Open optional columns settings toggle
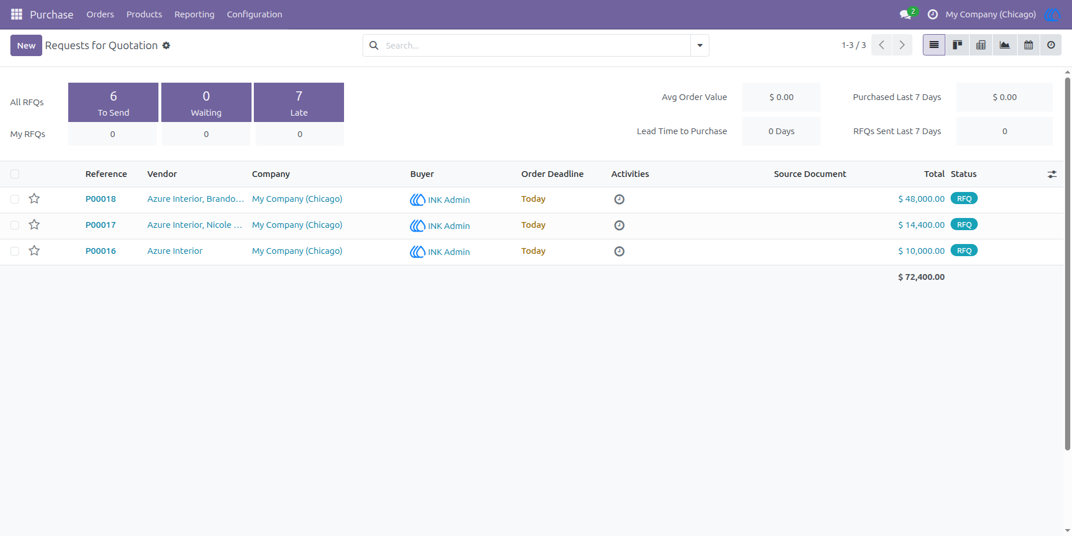 tap(1052, 174)
